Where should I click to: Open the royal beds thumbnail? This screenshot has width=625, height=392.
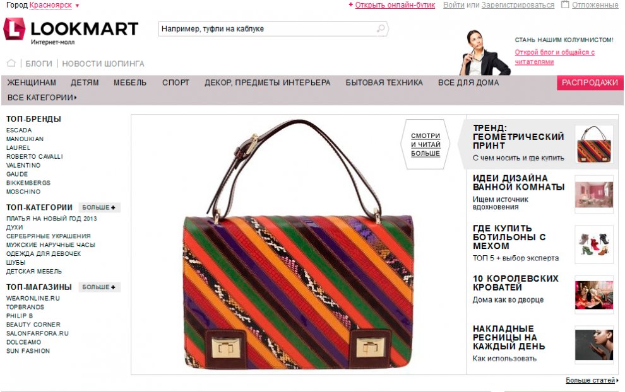point(594,295)
